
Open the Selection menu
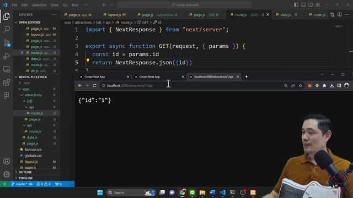click(39, 5)
